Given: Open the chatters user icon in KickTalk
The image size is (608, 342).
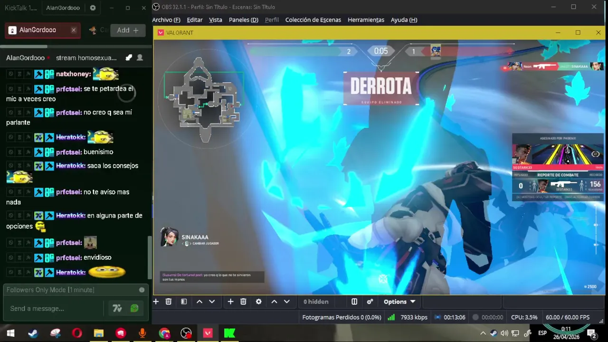Looking at the screenshot, I should (140, 57).
